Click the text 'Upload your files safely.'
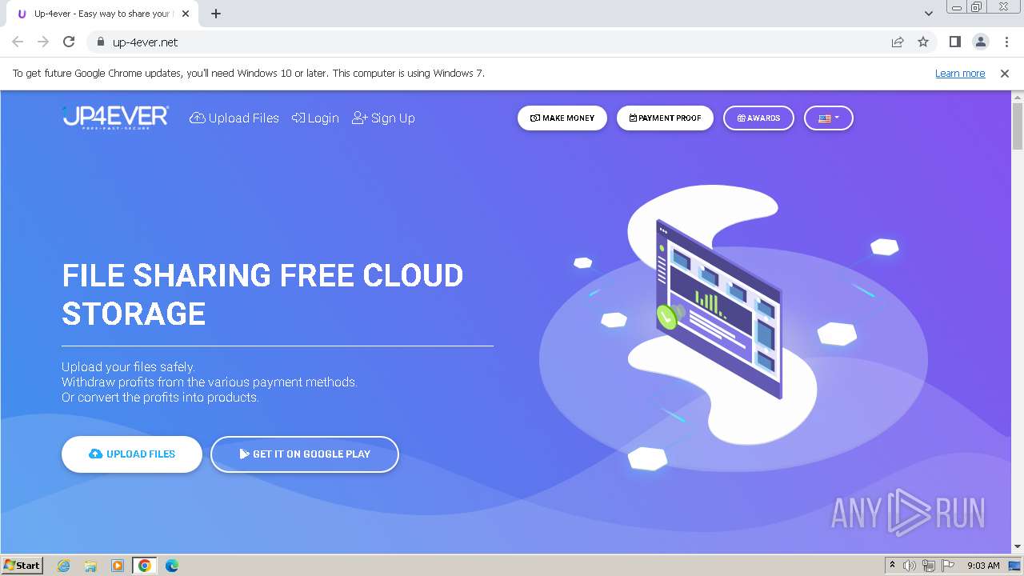 pyautogui.click(x=128, y=367)
